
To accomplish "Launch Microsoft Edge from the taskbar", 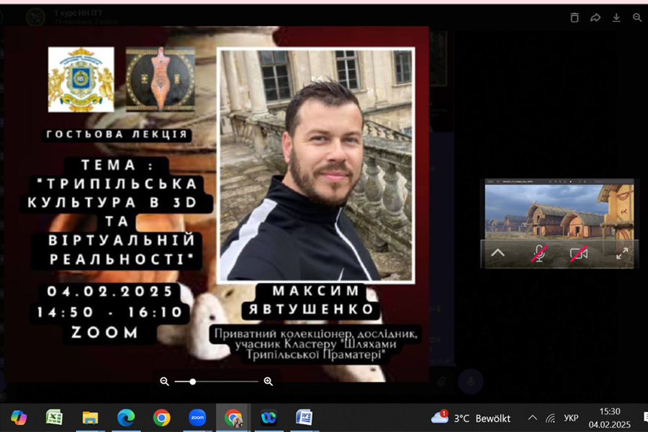I will tap(126, 418).
